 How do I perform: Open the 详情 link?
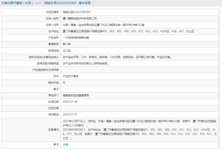point(65,144)
